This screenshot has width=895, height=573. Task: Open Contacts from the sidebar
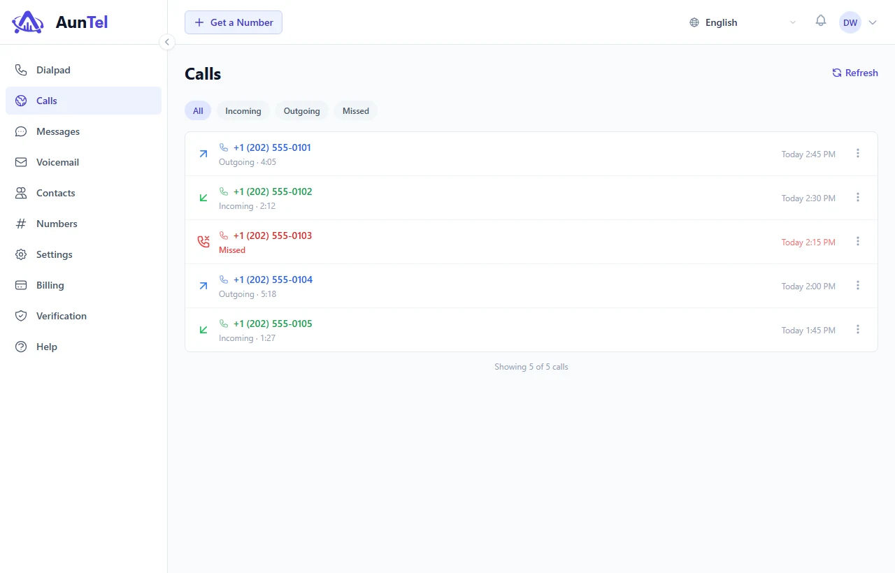(x=83, y=193)
